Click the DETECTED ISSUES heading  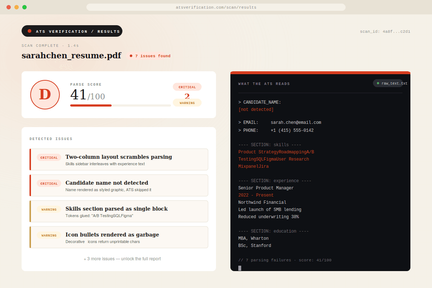click(51, 139)
